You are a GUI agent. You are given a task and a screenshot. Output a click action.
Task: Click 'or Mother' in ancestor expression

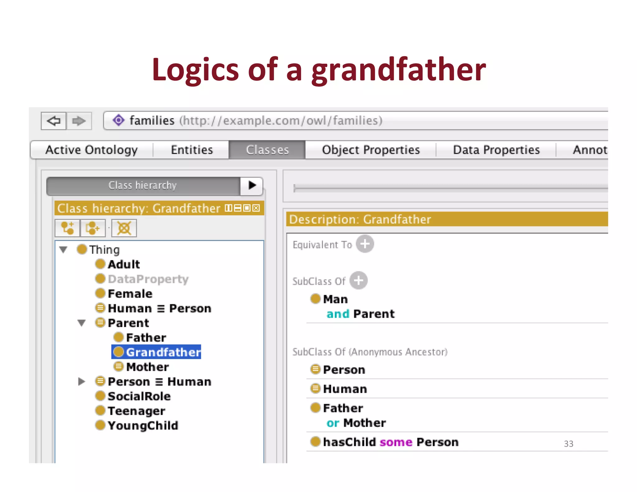pyautogui.click(x=356, y=423)
